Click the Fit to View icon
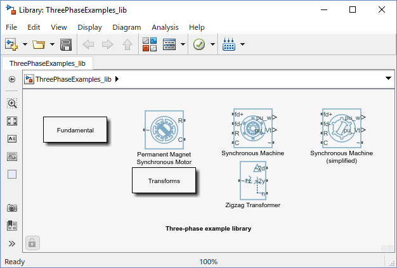397x268 pixels. tap(12, 121)
